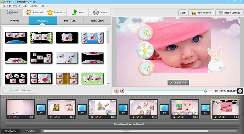Select transition between slides 5 and 6
Image resolution: width=244 pixels, height=134 pixels.
pyautogui.click(x=205, y=109)
